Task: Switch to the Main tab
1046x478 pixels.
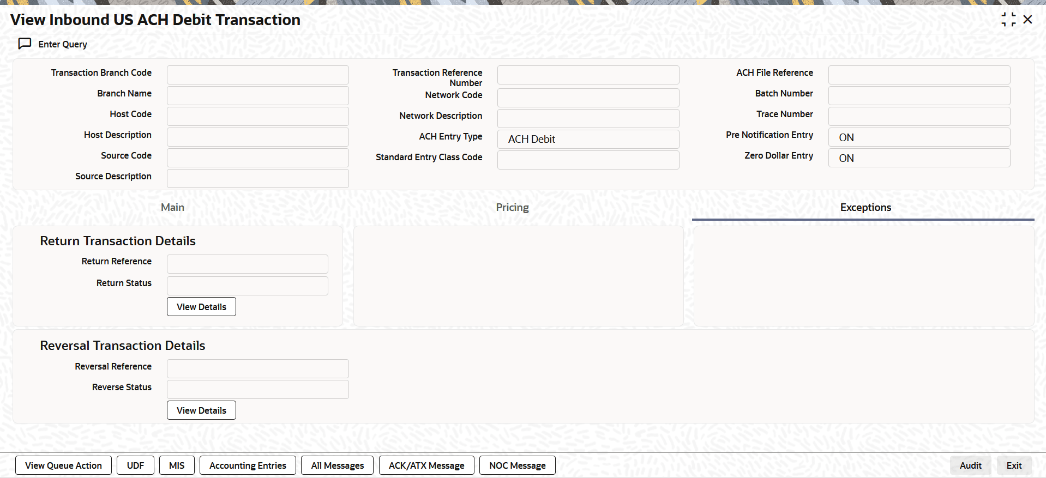Action: (x=172, y=207)
